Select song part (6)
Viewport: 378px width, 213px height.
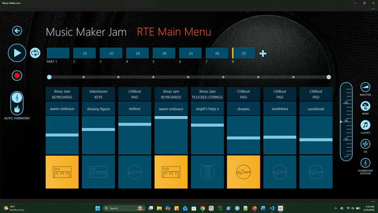(x=217, y=53)
